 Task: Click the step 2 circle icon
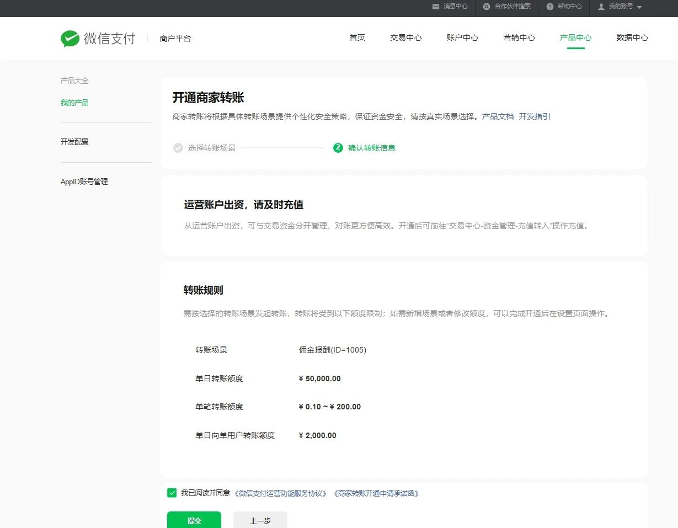[338, 148]
